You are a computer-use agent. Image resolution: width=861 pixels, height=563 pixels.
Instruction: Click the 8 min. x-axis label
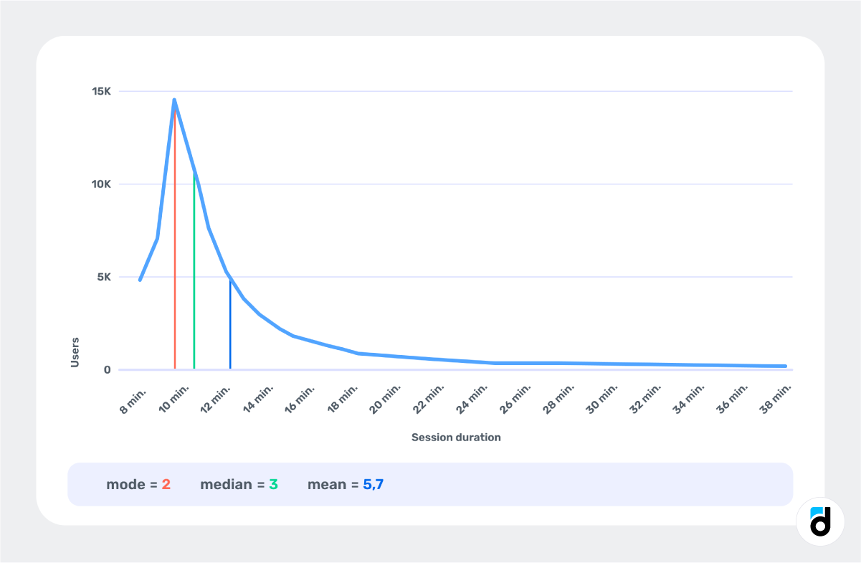(134, 400)
